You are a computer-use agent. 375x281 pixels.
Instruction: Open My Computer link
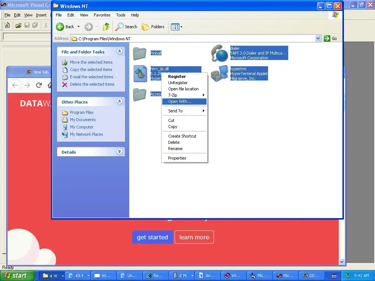click(82, 127)
